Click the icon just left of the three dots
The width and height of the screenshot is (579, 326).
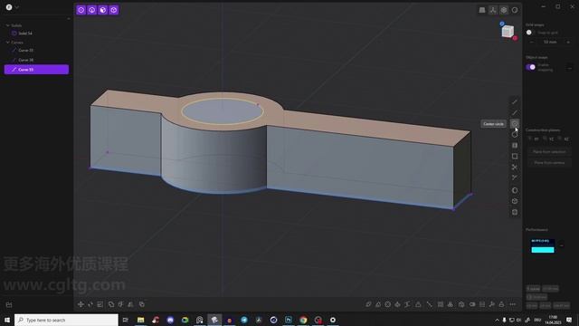tap(502, 304)
